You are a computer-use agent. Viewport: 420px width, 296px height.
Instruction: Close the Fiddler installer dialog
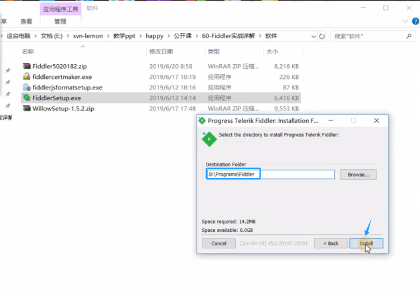point(376,120)
